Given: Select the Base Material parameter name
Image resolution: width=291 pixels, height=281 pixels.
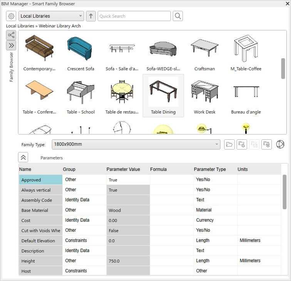Looking at the screenshot, I should (x=41, y=210).
